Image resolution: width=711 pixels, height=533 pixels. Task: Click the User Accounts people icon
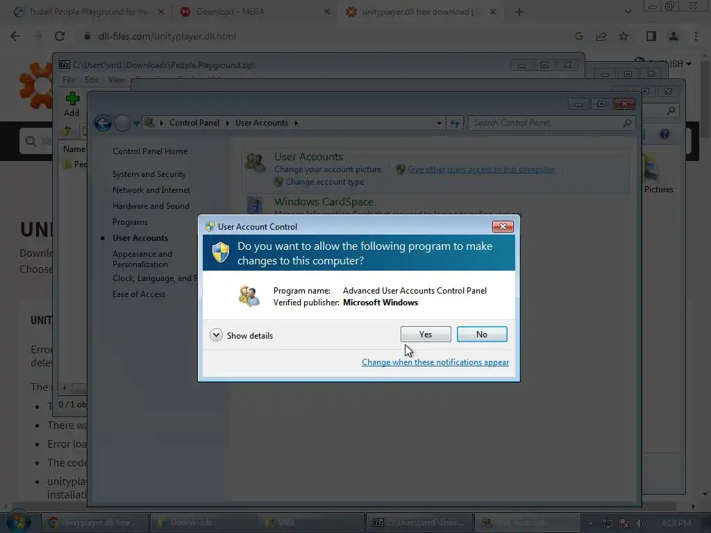click(x=256, y=162)
